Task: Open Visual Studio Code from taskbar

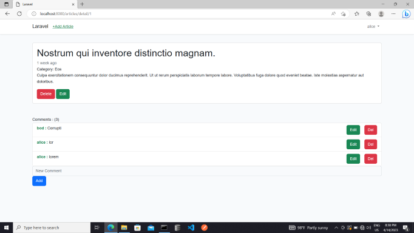Action: pyautogui.click(x=191, y=228)
